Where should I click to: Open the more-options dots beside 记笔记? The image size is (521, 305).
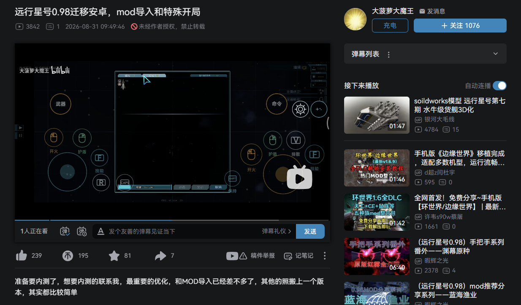pos(325,256)
